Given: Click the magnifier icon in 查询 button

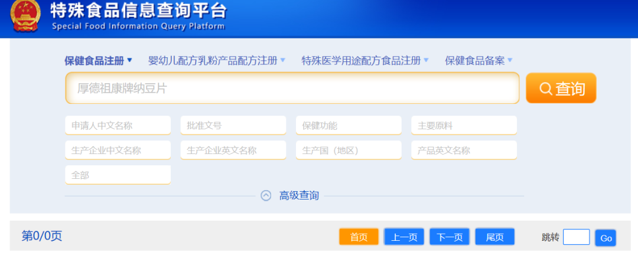Looking at the screenshot, I should tap(546, 89).
